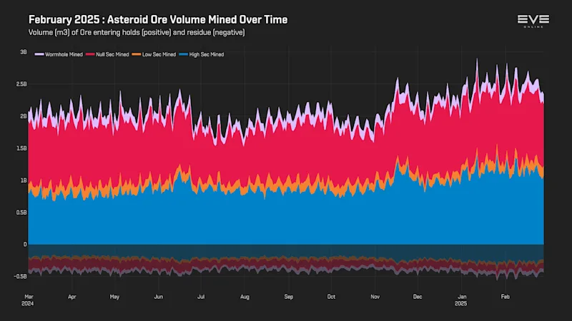This screenshot has height=321, width=572.
Task: Click the Aug x-axis label
Action: [x=245, y=297]
